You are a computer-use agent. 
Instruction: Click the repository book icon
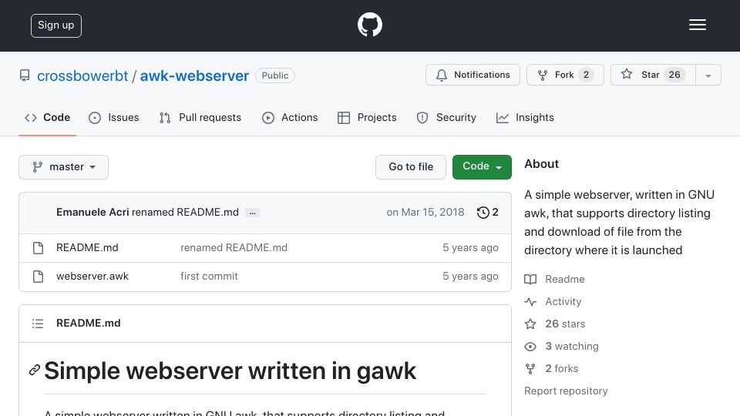pyautogui.click(x=25, y=75)
